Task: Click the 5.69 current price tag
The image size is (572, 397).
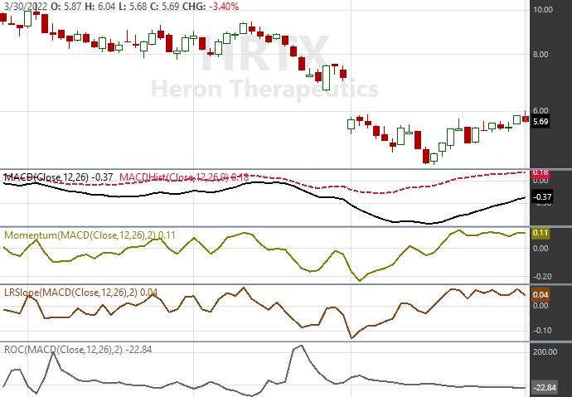Action: [x=540, y=121]
